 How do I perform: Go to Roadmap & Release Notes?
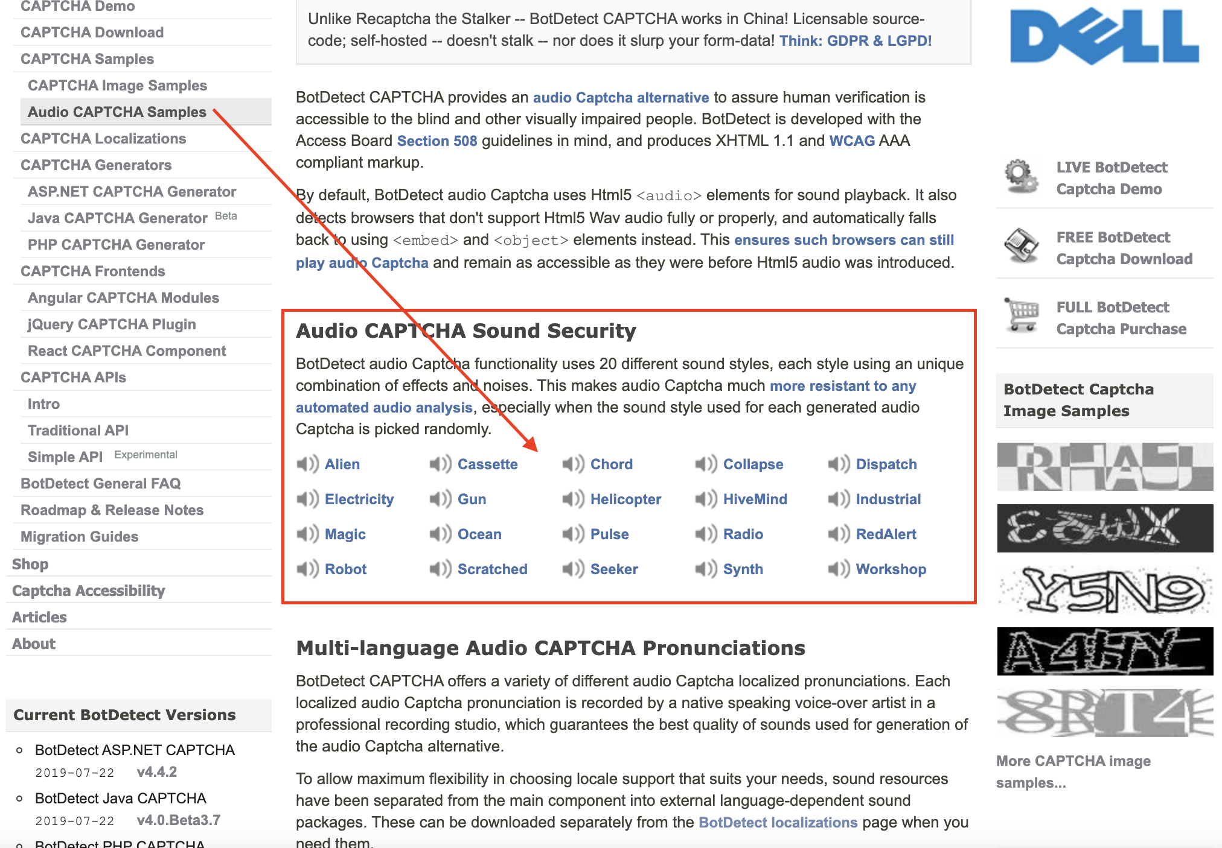[x=112, y=510]
